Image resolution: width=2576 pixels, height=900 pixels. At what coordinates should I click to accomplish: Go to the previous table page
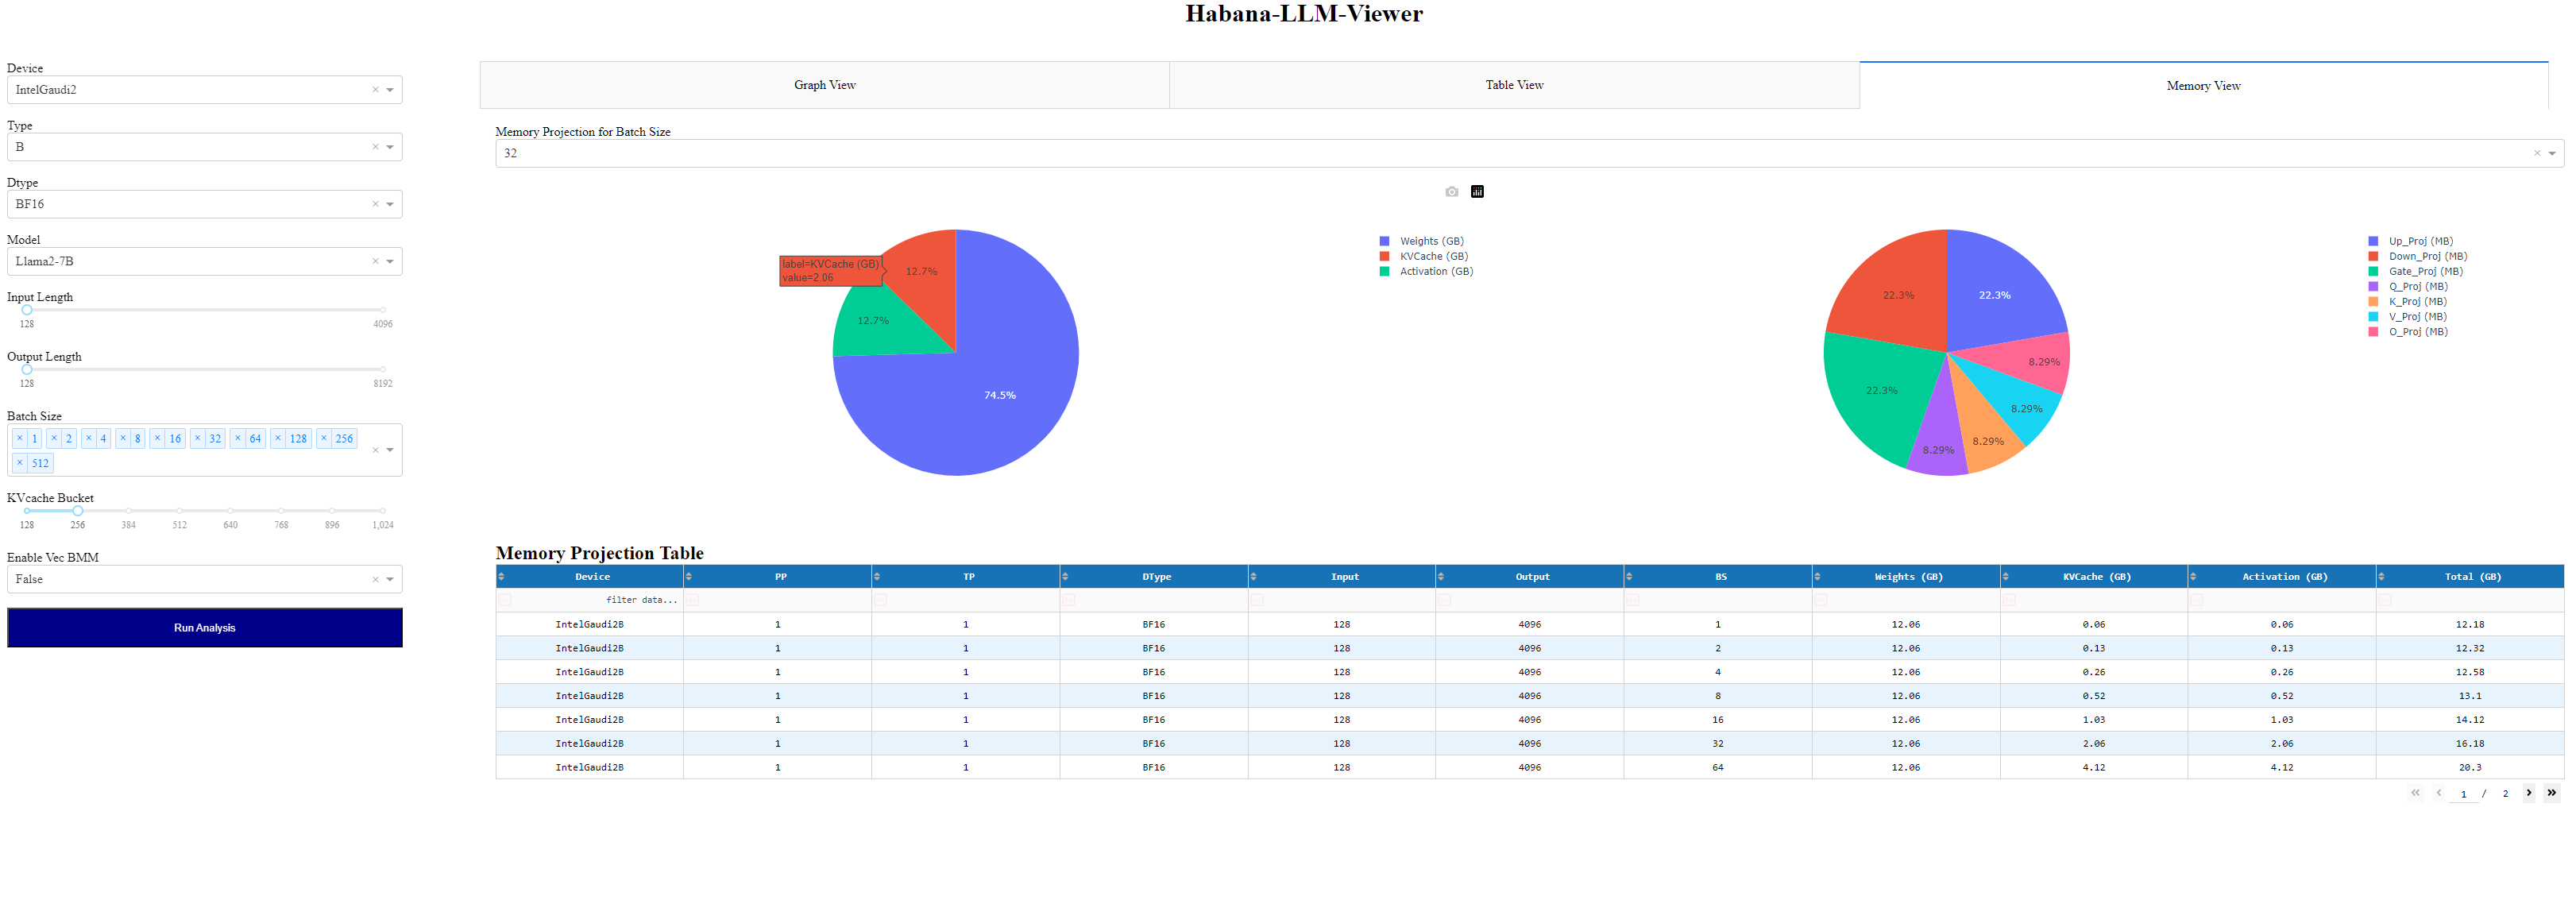point(2438,793)
